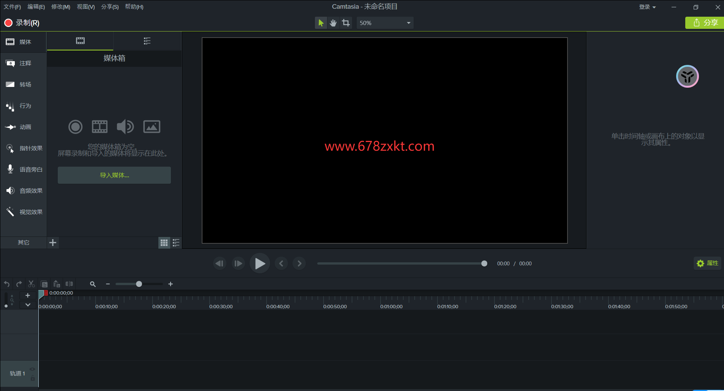Image resolution: width=724 pixels, height=391 pixels.
Task: Open the 转场 transitions panel
Action: click(x=24, y=85)
